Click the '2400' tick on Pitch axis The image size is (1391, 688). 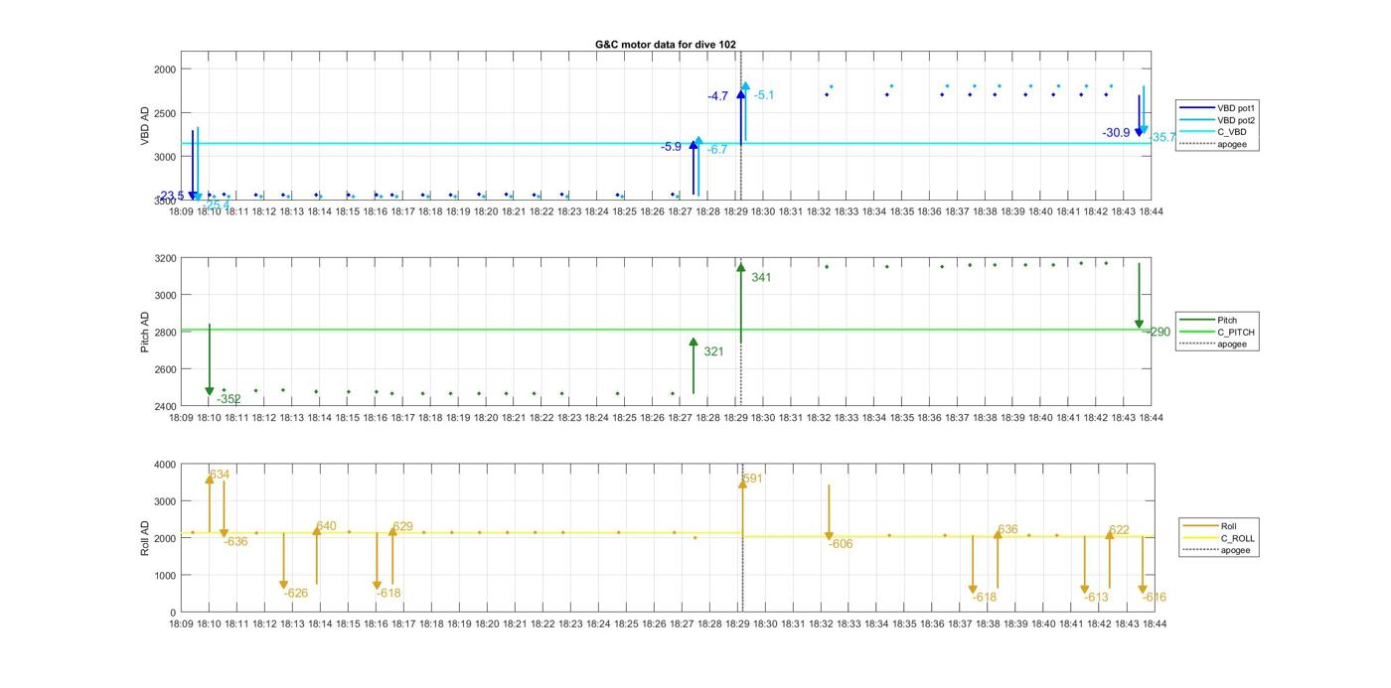(165, 406)
